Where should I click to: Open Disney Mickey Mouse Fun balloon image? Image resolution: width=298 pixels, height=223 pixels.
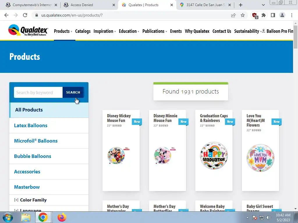tap(119, 155)
